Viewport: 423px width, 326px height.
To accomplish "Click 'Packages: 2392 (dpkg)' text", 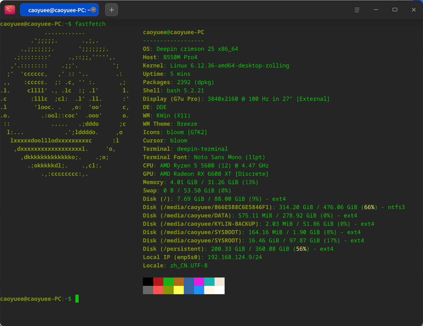I will tap(178, 82).
